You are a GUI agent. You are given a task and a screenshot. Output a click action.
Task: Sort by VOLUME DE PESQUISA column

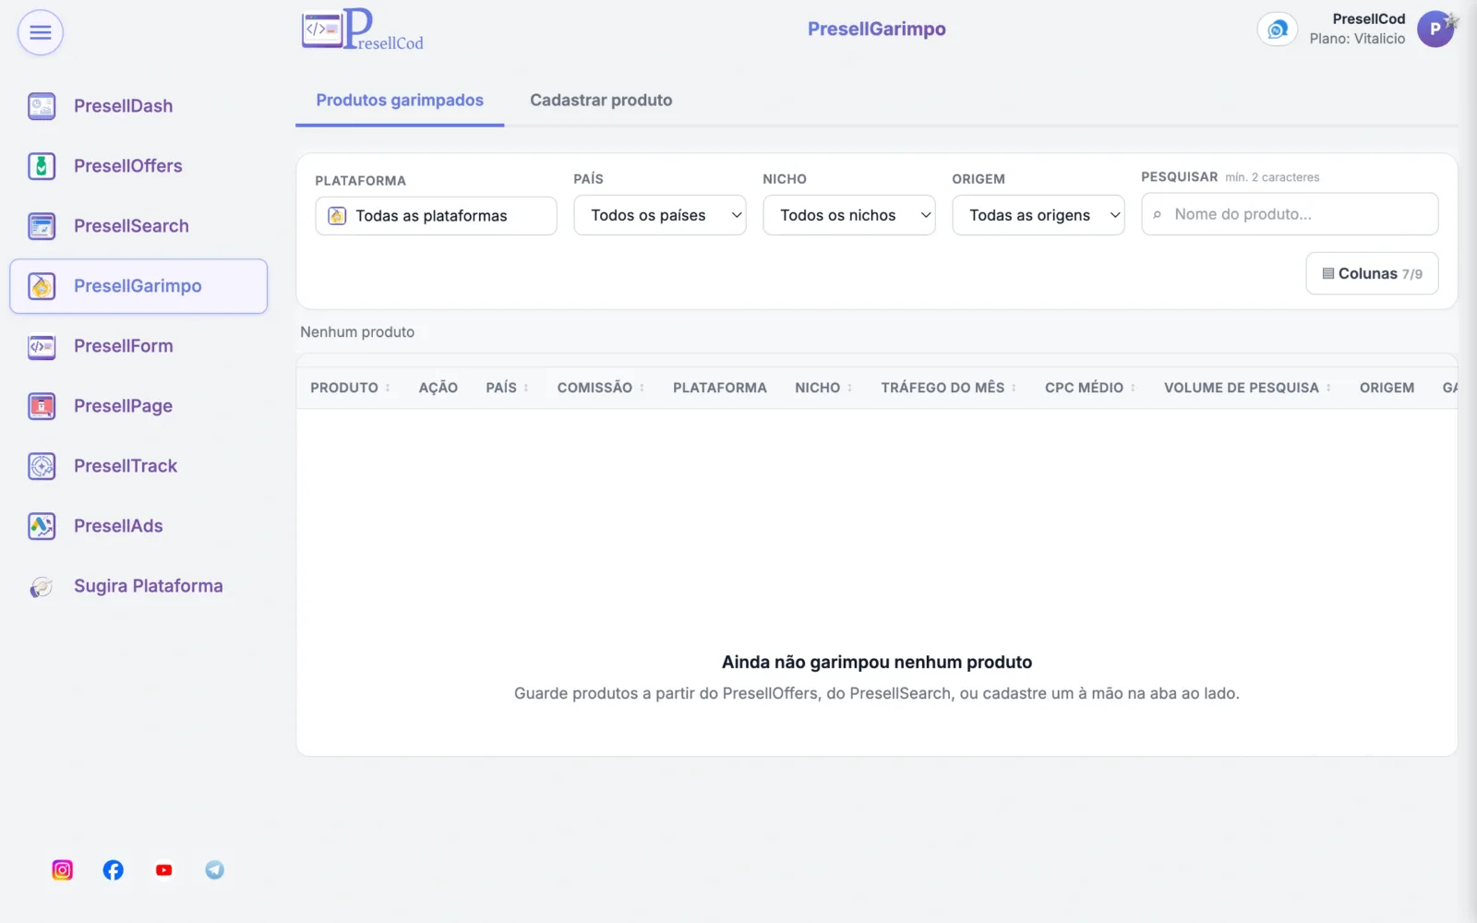pos(1247,388)
